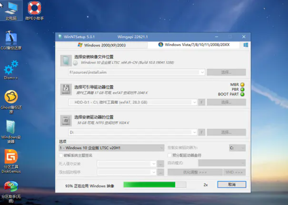Open the 此电脑 desktop icon
Screen dimensions: 288x205
[x=11, y=10]
